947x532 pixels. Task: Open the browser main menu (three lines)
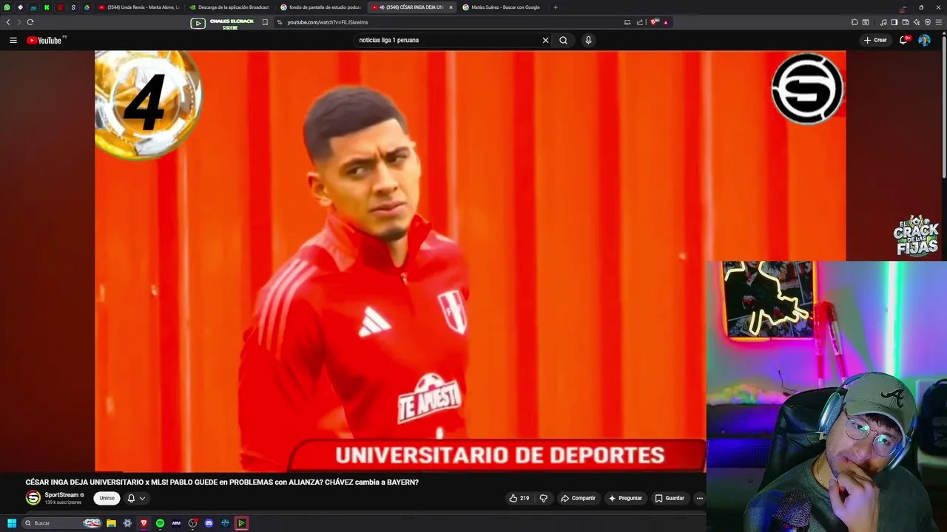tap(938, 22)
